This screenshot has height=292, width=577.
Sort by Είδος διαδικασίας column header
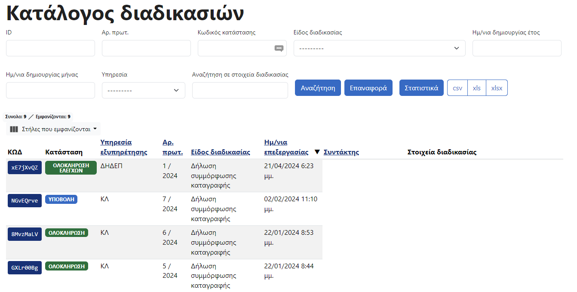220,152
